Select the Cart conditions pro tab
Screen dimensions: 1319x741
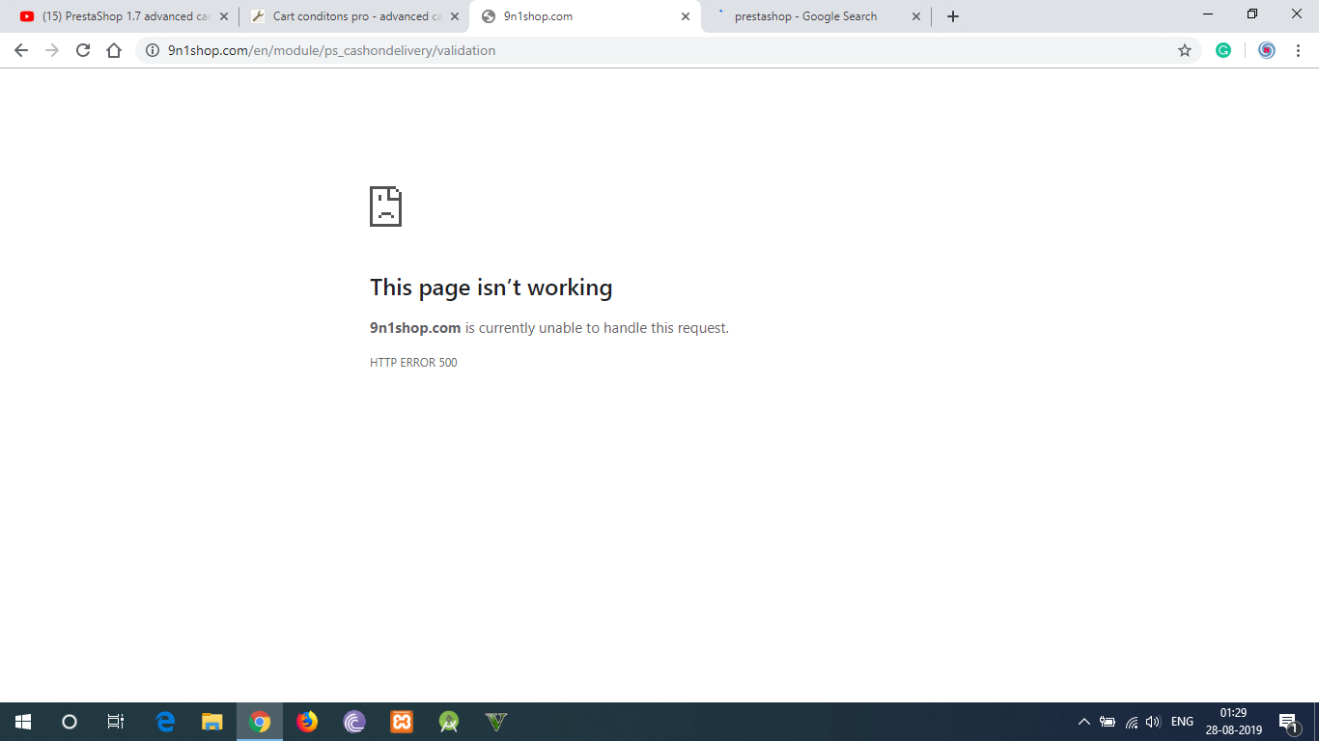(348, 15)
